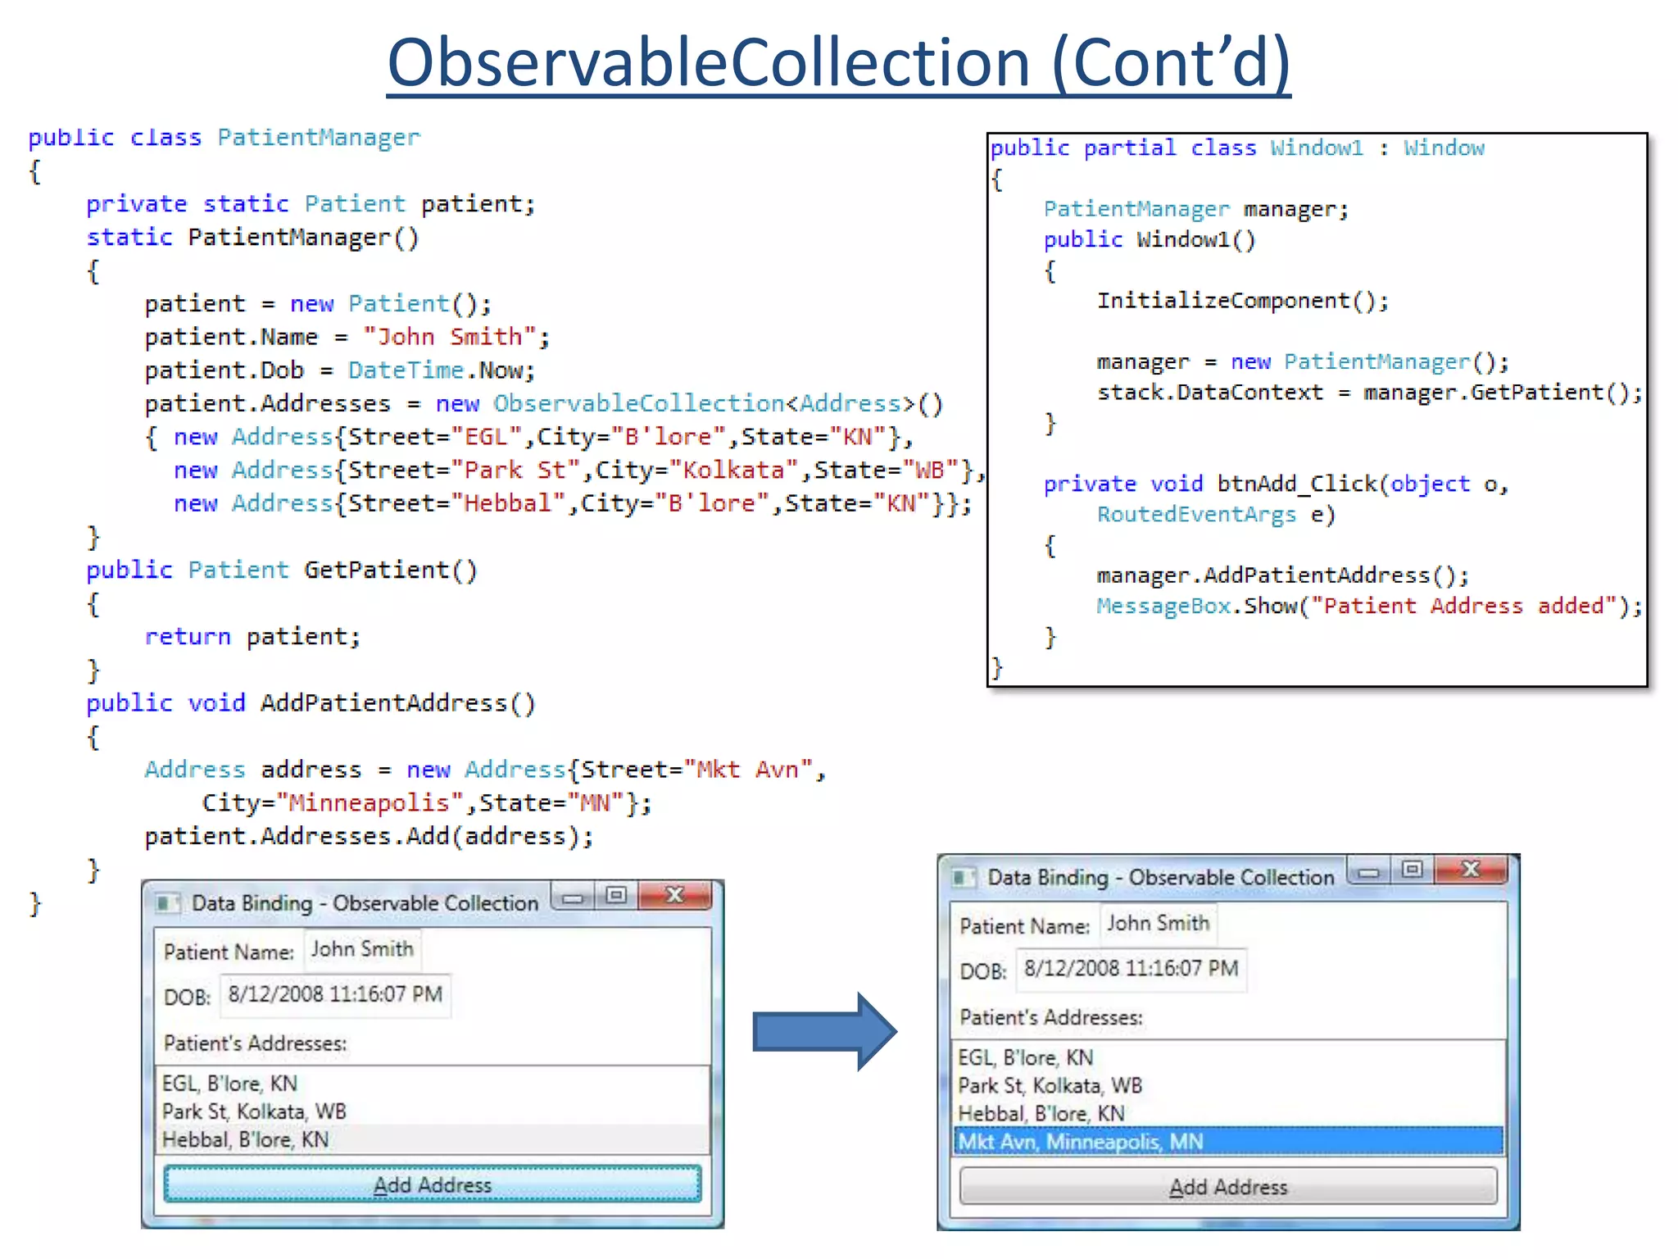
Task: Select EGL, B'lore, KN in left list
Action: tap(229, 1084)
